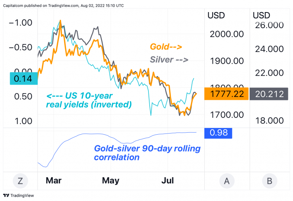The width and height of the screenshot is (293, 201).
Task: Click the blue 0.98 correlation label
Action: (218, 133)
